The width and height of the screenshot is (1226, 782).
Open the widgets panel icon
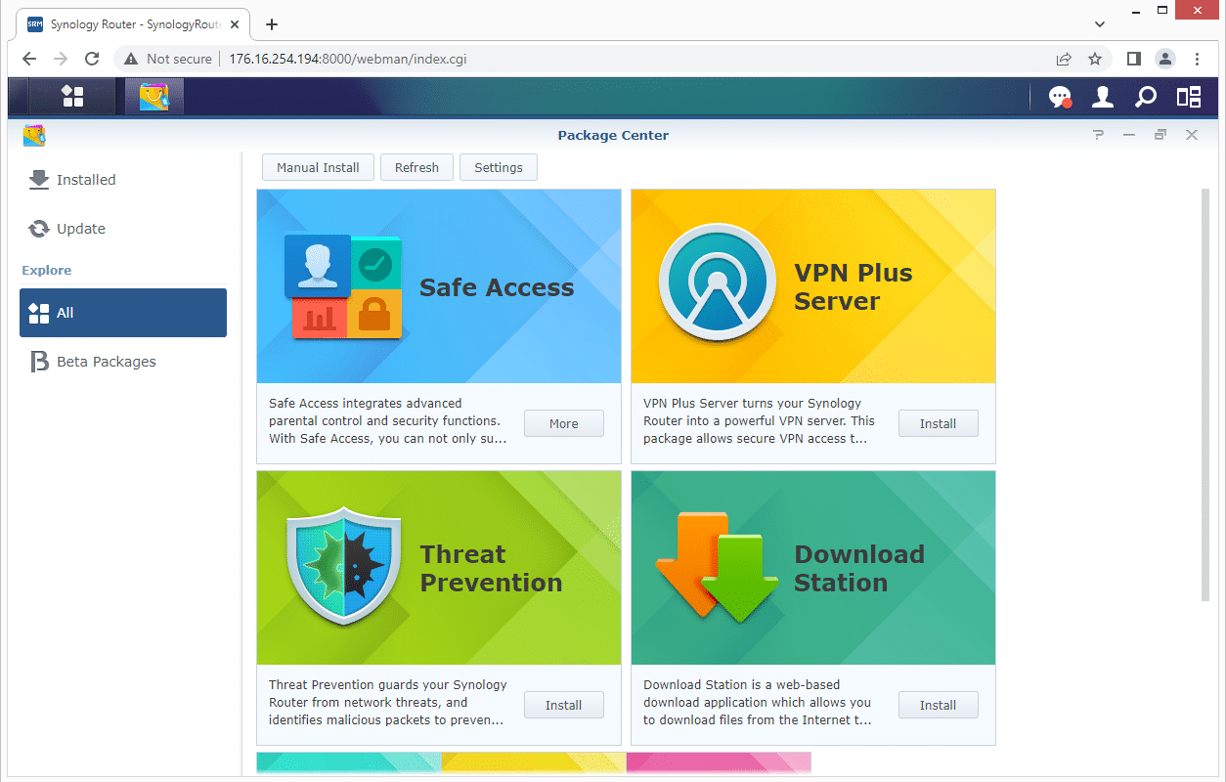click(x=1189, y=97)
